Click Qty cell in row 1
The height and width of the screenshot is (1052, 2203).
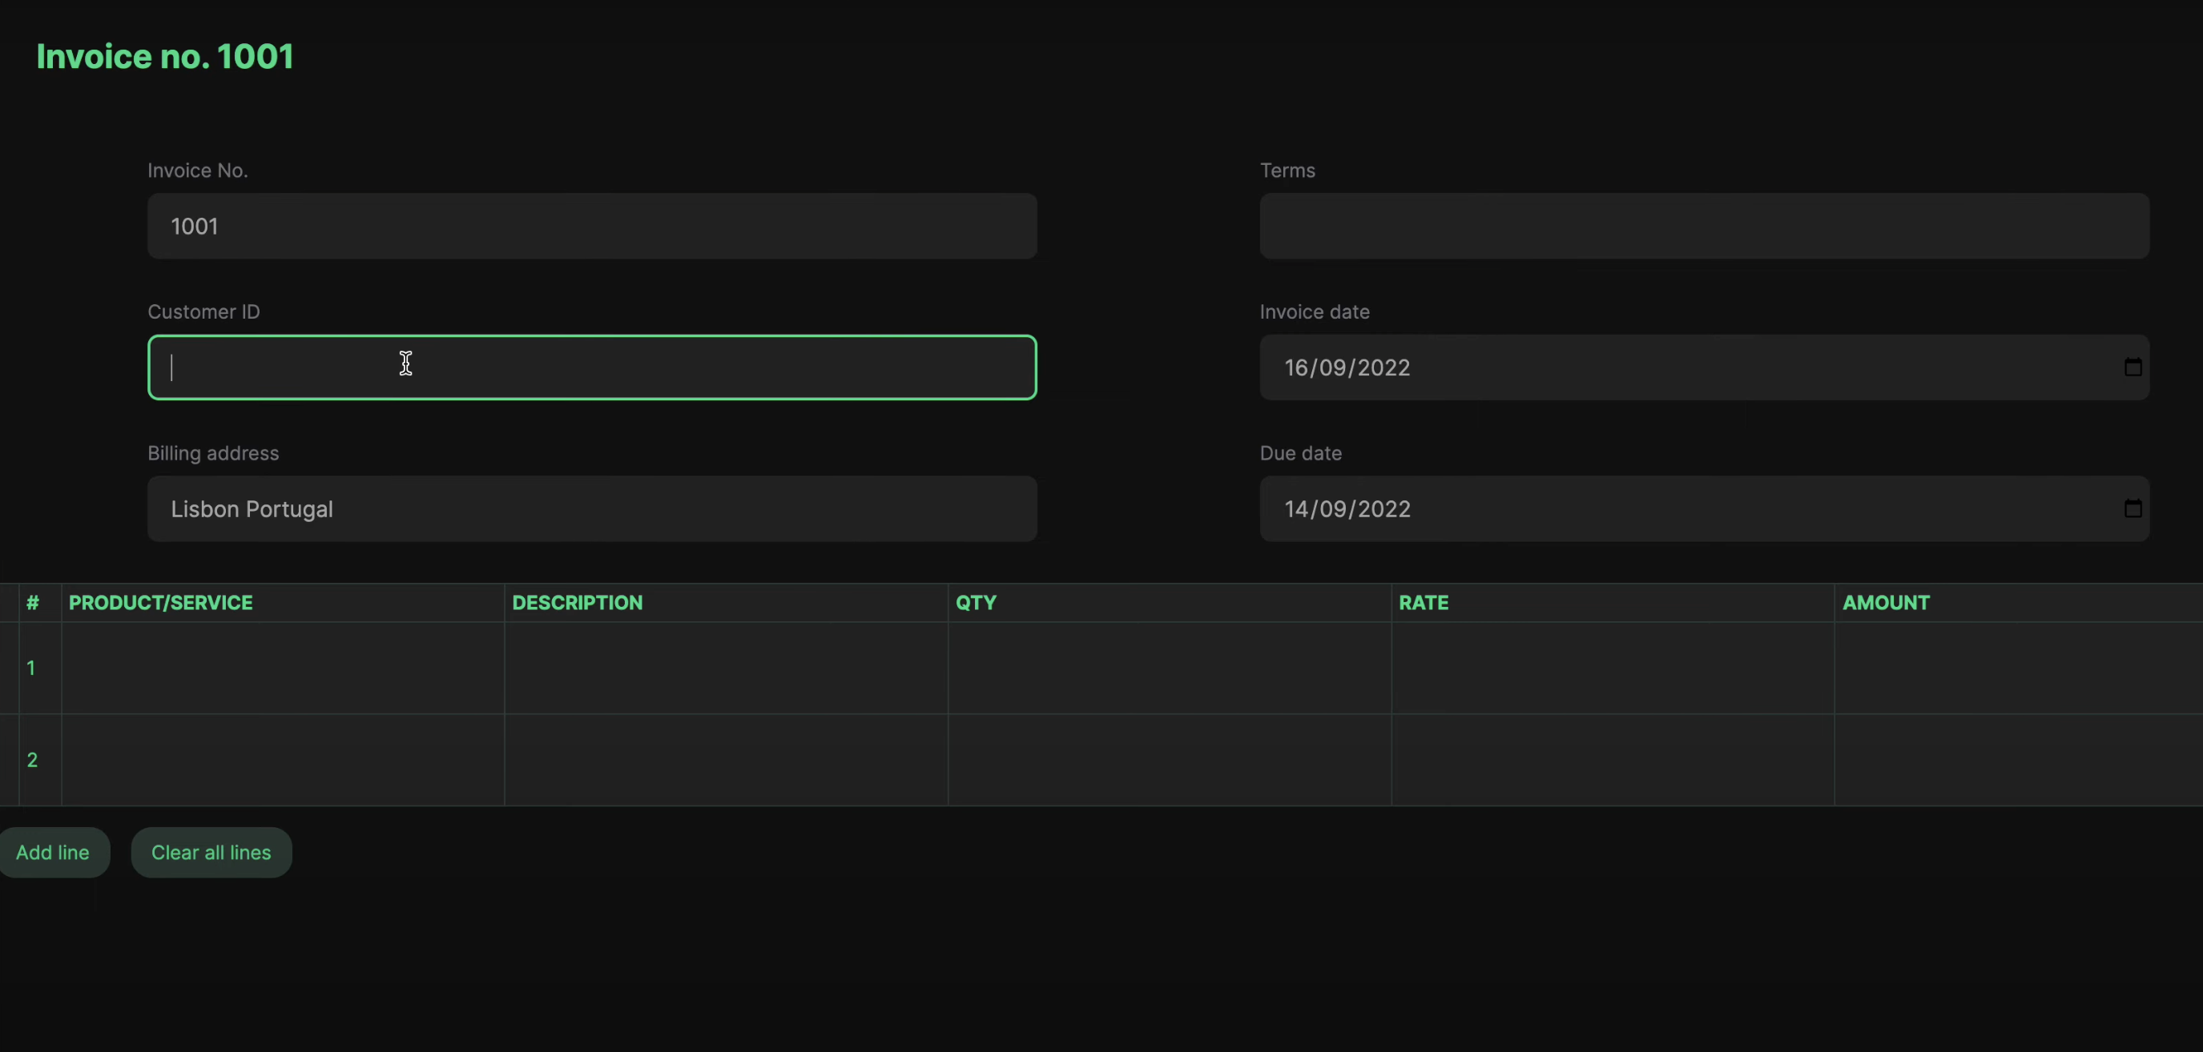[1169, 669]
